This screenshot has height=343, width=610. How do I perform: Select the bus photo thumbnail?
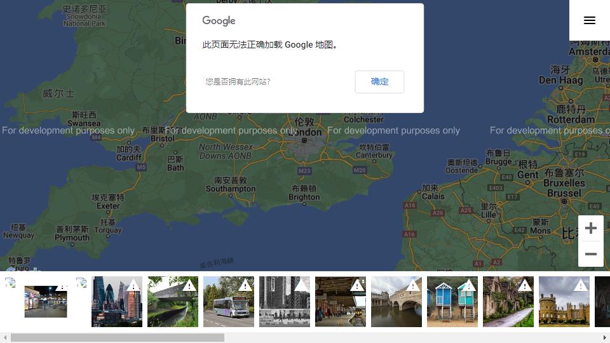229,302
